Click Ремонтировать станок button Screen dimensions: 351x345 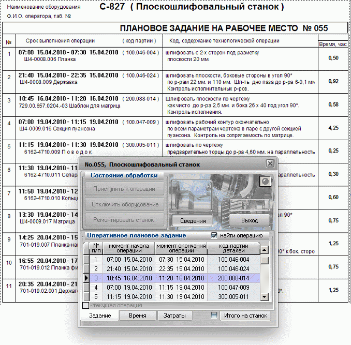tap(124, 220)
